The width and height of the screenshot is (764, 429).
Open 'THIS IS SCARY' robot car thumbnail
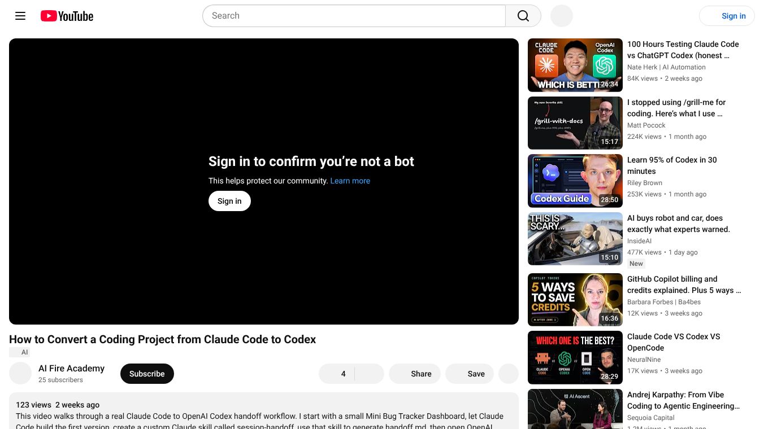tap(575, 239)
